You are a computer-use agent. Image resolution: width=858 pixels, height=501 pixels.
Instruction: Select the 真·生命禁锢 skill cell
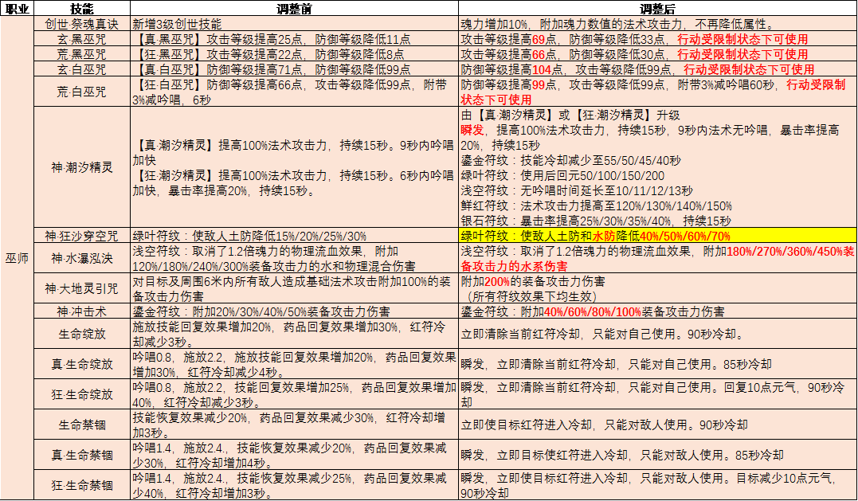tap(82, 455)
